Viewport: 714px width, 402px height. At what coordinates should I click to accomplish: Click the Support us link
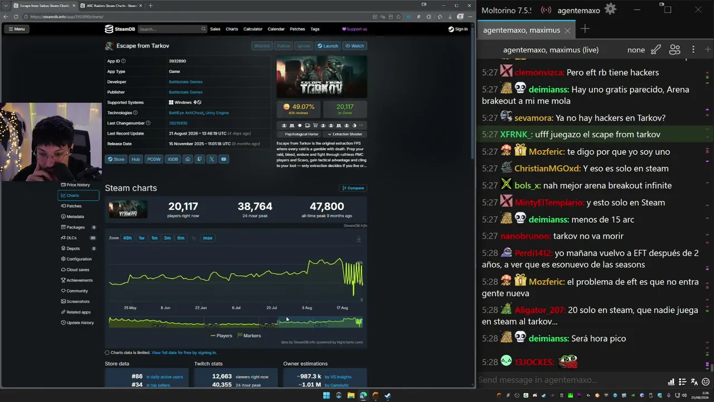pyautogui.click(x=355, y=29)
